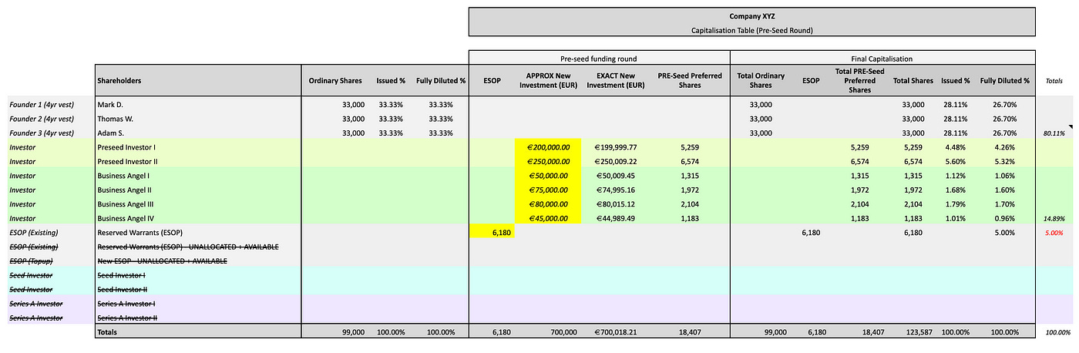Select the Company XYZ title cell
Viewport: 1079px width, 353px height.
pyautogui.click(x=751, y=16)
